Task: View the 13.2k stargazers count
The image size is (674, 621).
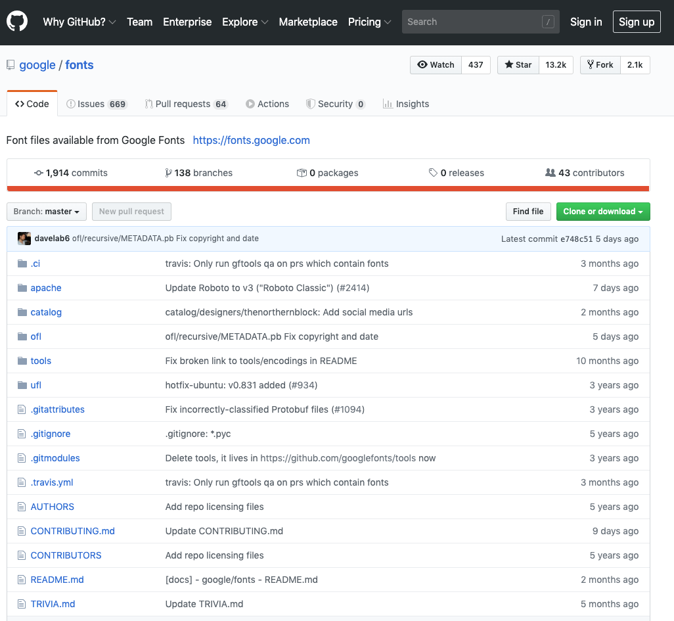Action: click(556, 65)
